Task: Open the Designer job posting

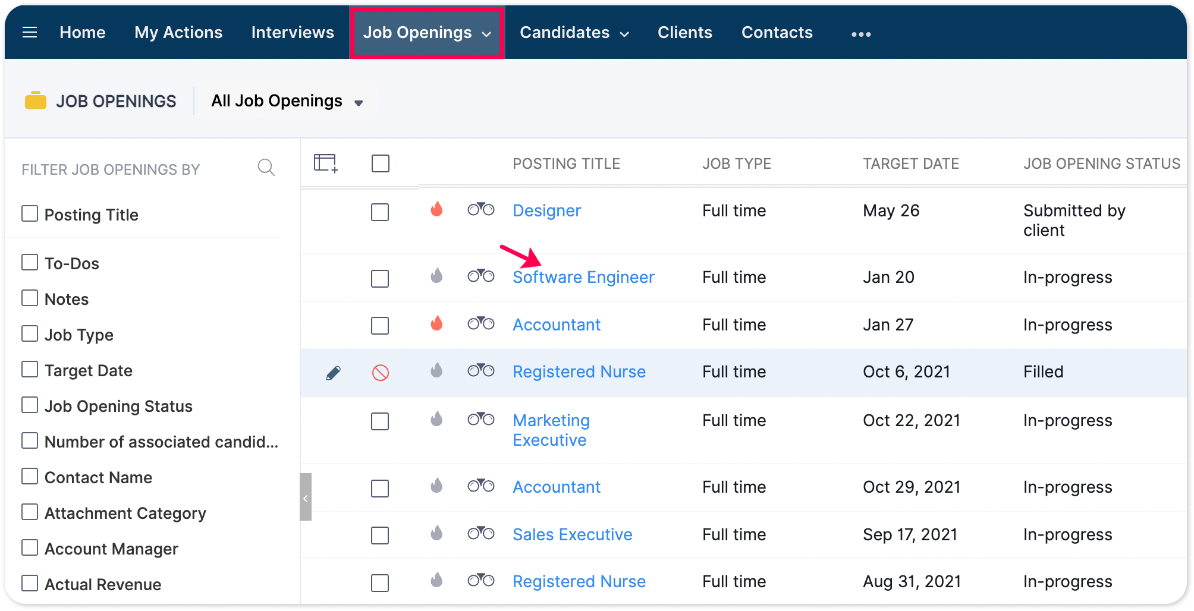Action: (546, 210)
